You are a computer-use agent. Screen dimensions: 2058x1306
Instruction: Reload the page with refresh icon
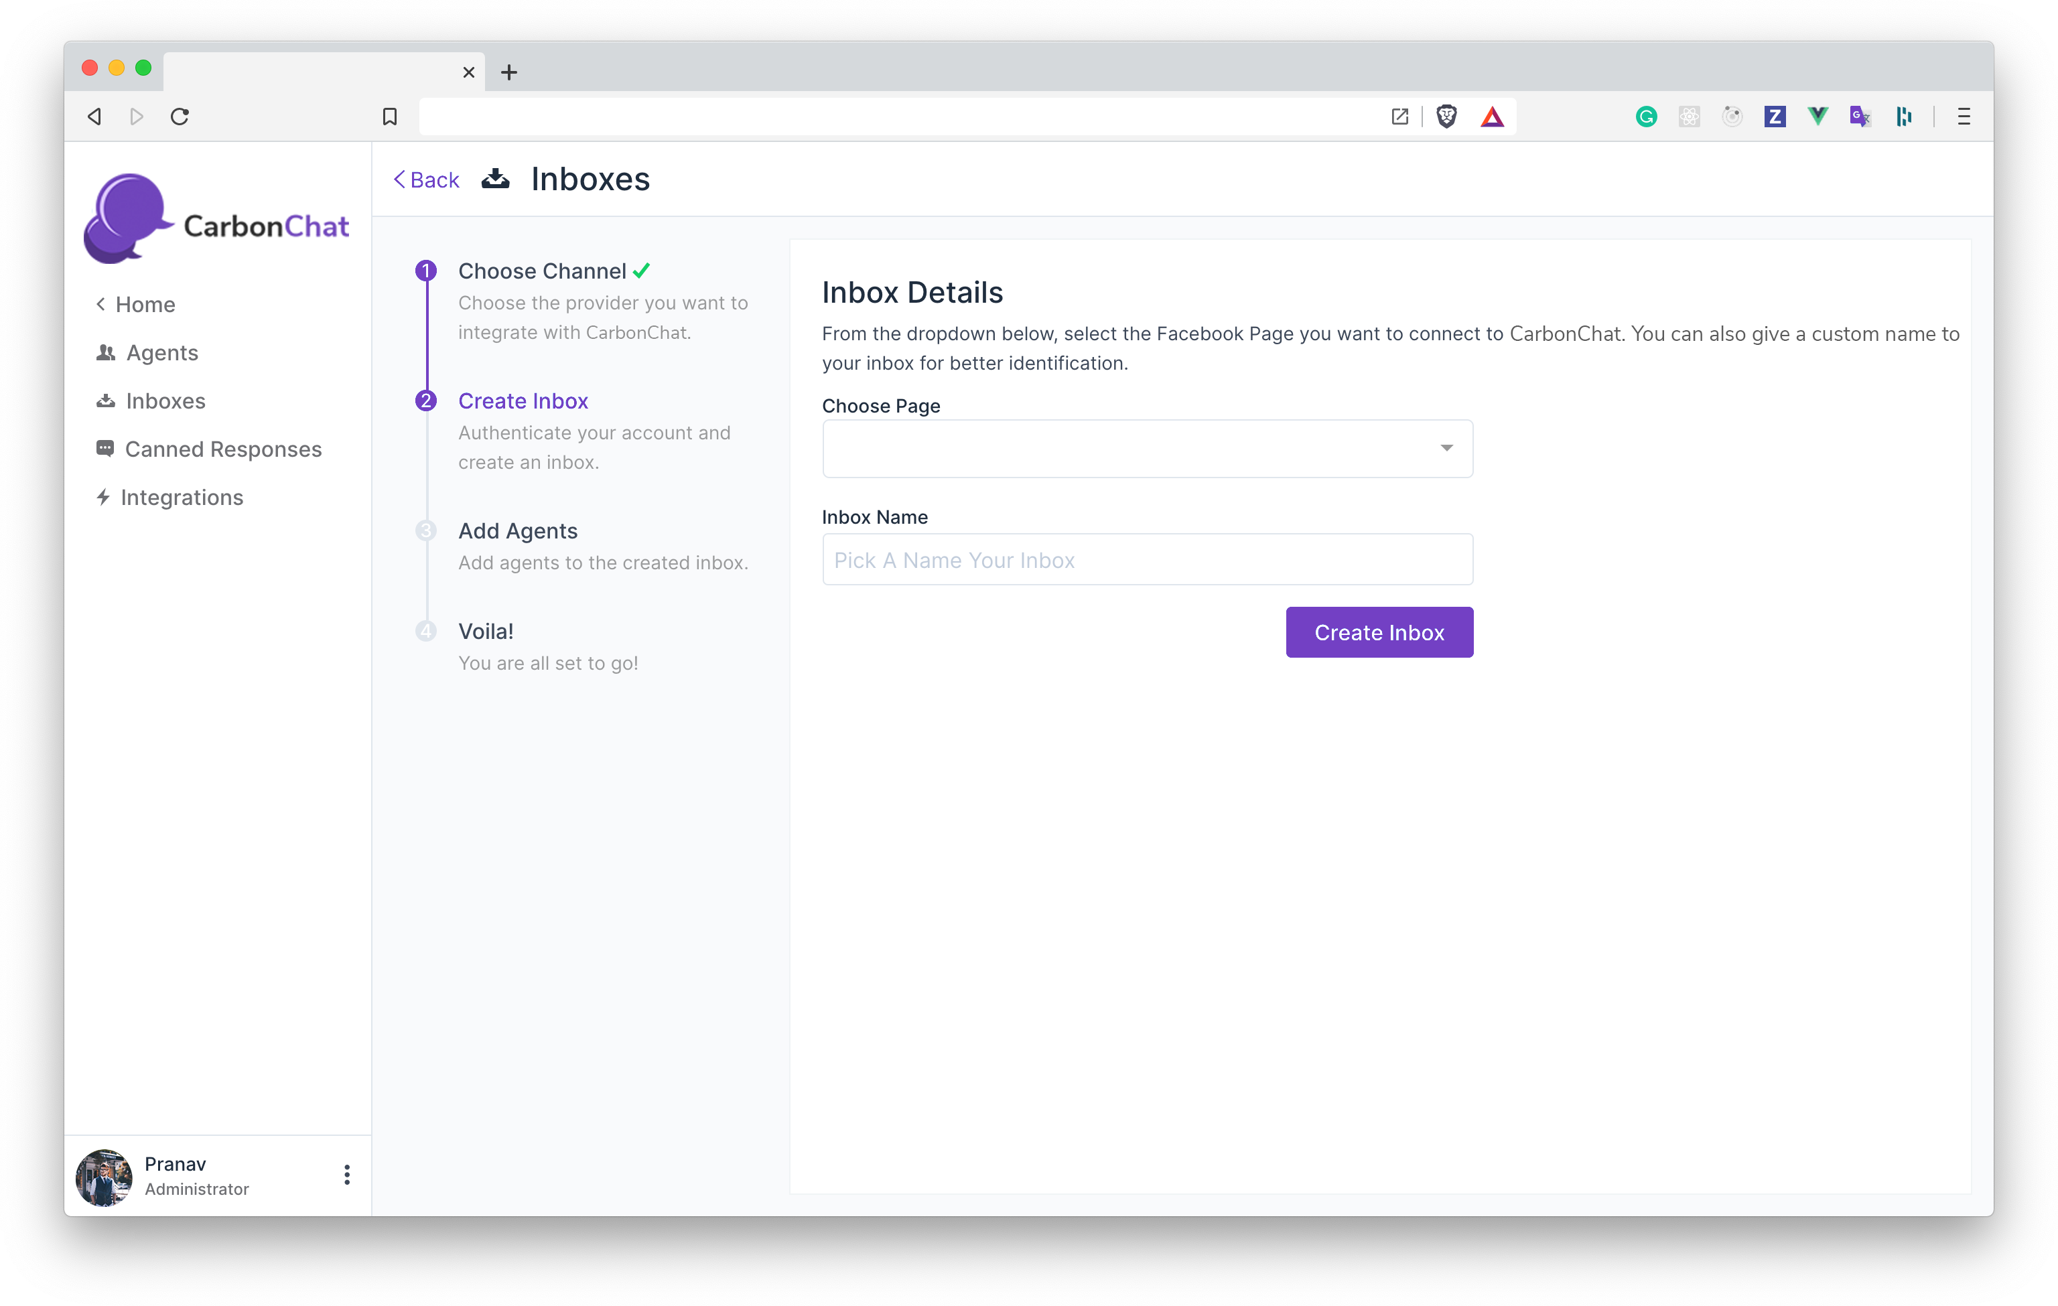coord(180,116)
